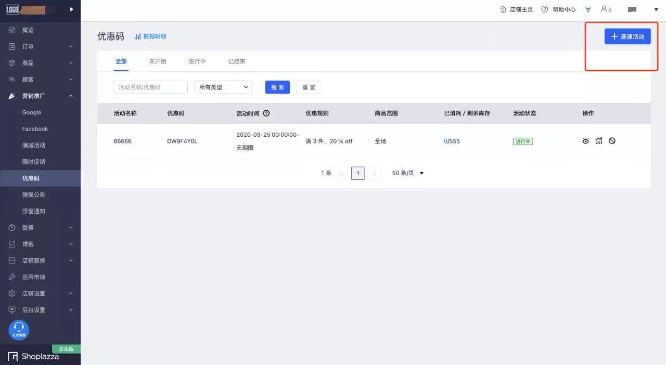Click the help icon beside 活动时间
Image resolution: width=666 pixels, height=365 pixels.
coord(266,113)
